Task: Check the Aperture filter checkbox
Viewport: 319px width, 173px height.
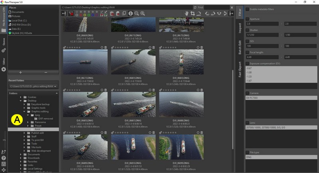Action: (248, 19)
